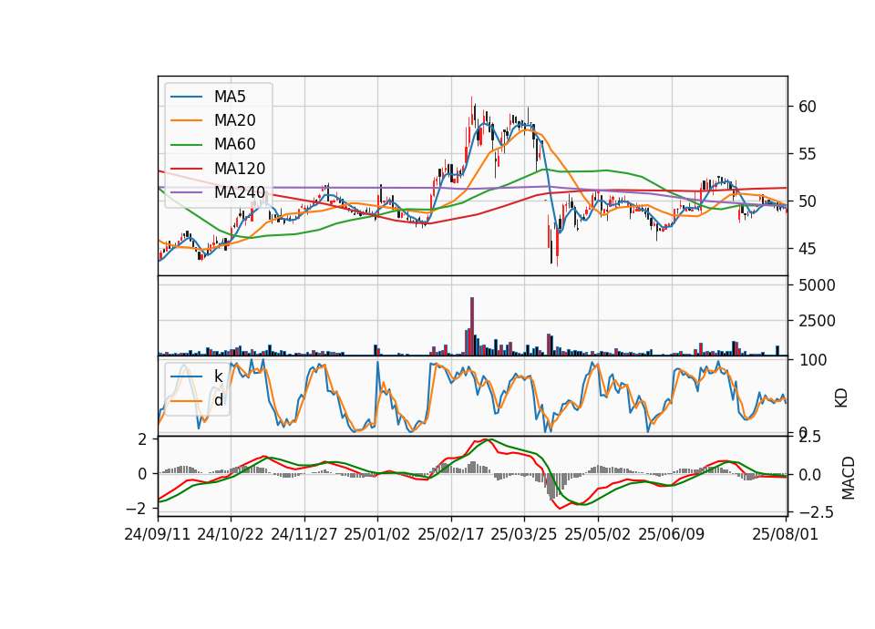Image resolution: width=875 pixels, height=629 pixels.
Task: Click the red MA120 legend line sample
Action: [186, 170]
